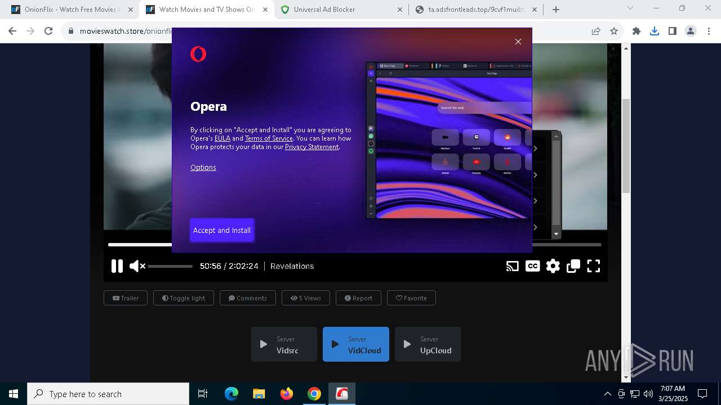Open Task View on taskbar
The height and width of the screenshot is (405, 721).
[203, 394]
